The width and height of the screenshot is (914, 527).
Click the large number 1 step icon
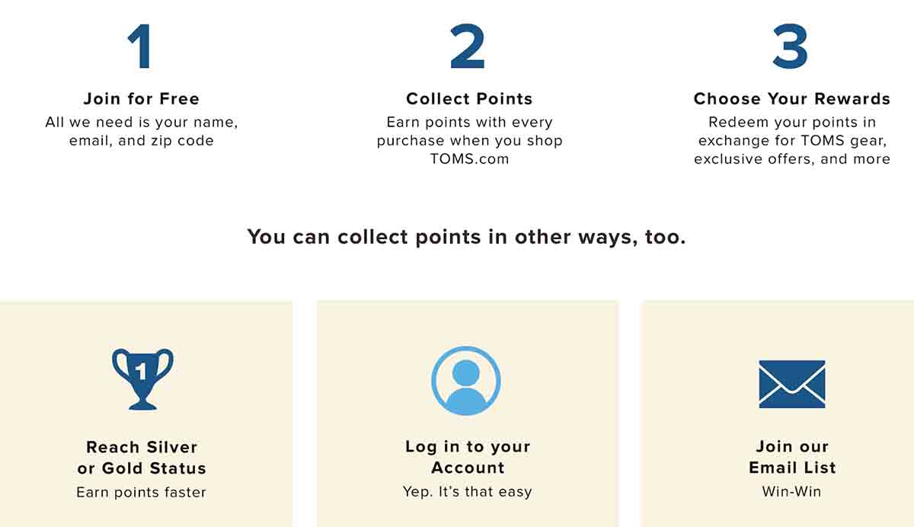coord(141,46)
